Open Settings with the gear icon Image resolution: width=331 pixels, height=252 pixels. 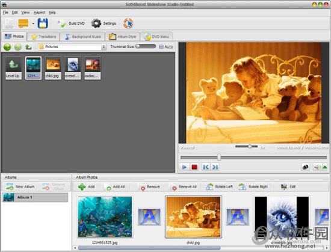coord(104,23)
